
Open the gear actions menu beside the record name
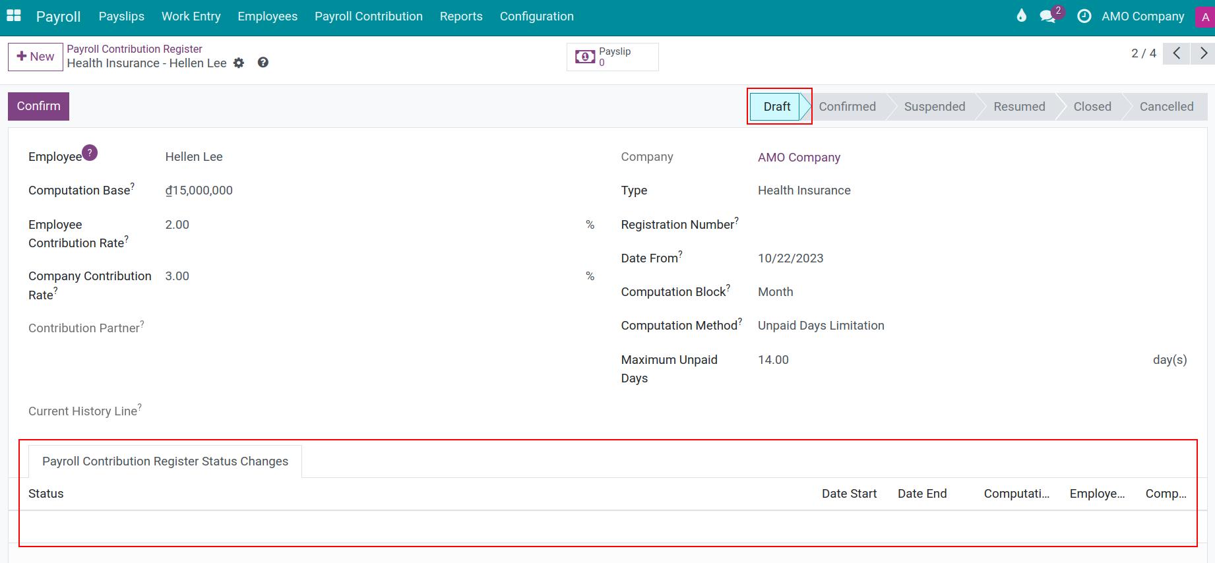(x=239, y=63)
